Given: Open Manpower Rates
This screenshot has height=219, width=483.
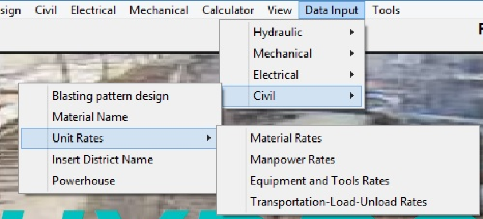Looking at the screenshot, I should pyautogui.click(x=348, y=160).
